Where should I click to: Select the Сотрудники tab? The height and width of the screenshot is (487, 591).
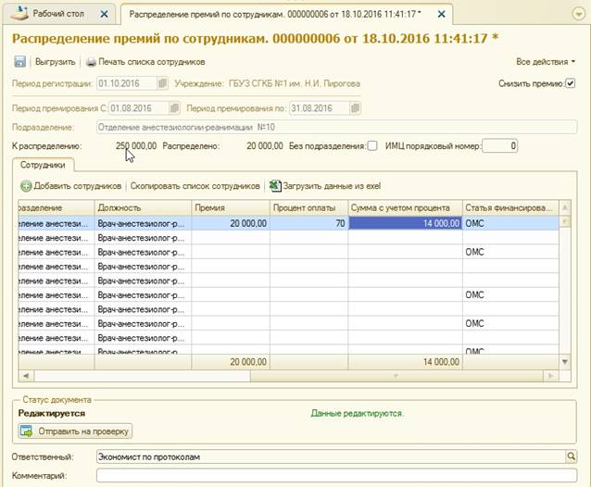[42, 164]
